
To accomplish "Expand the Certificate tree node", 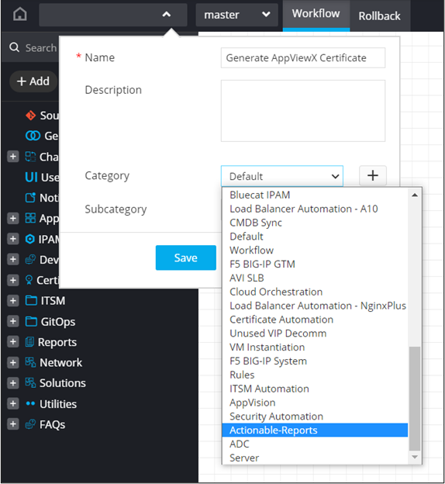I will click(x=12, y=280).
